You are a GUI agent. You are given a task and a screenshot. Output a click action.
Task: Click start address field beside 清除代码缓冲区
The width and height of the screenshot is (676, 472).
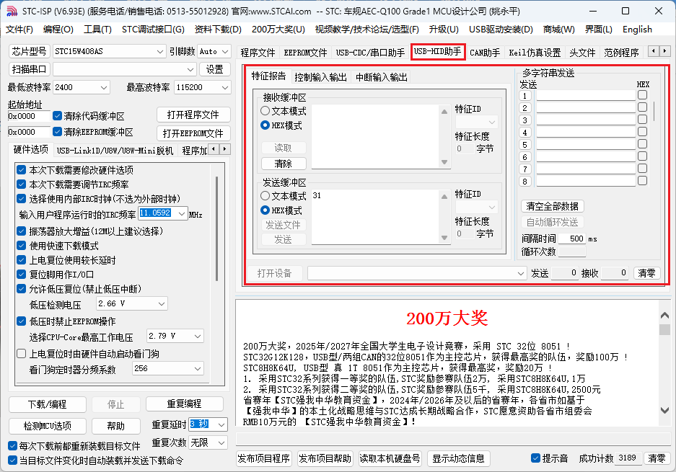pyautogui.click(x=28, y=116)
